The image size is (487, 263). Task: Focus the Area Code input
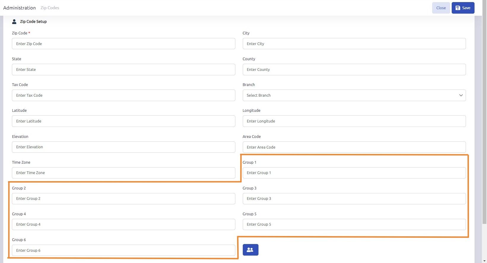(354, 147)
